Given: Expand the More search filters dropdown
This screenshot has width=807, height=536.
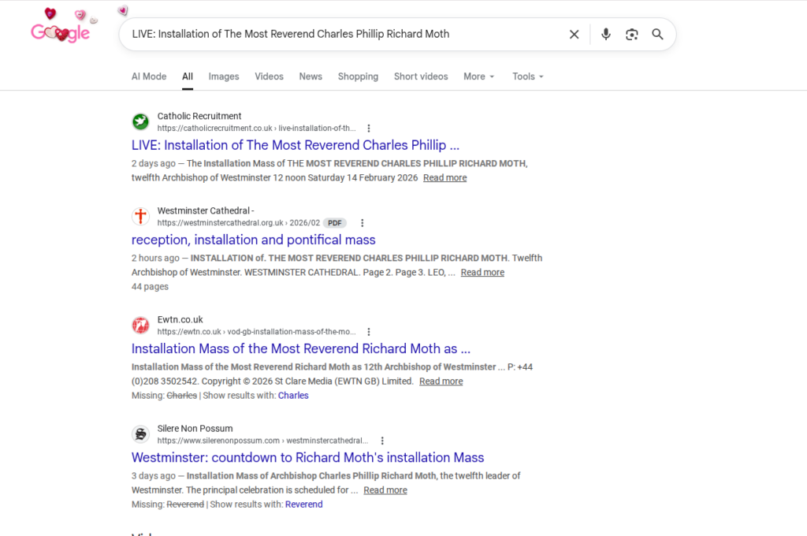Looking at the screenshot, I should tap(478, 76).
